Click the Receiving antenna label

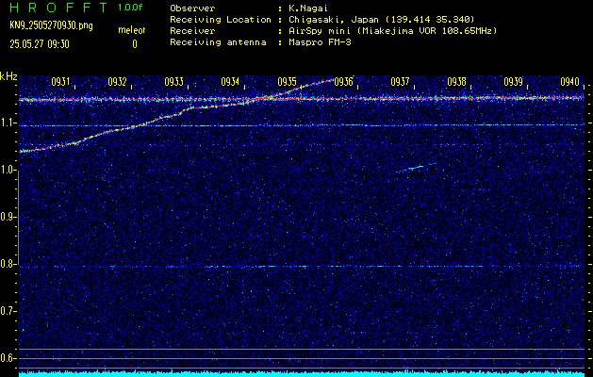pyautogui.click(x=218, y=42)
